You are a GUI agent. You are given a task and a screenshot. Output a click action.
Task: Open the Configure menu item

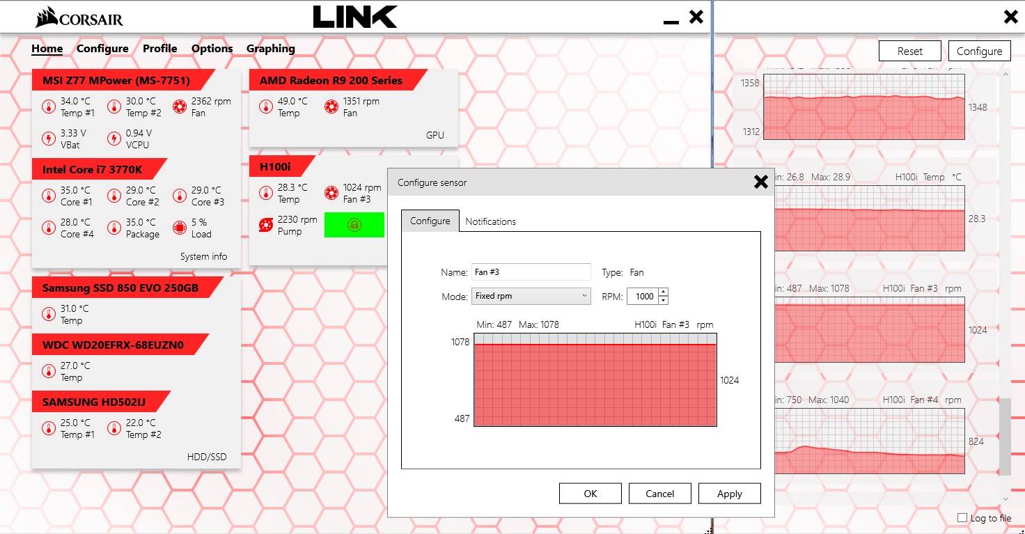(x=102, y=49)
